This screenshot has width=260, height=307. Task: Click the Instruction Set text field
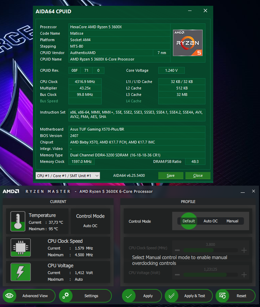pyautogui.click(x=137, y=115)
